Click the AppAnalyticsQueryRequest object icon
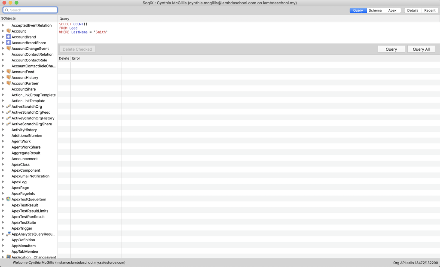Viewport: 440px width, 267px height. (x=9, y=234)
